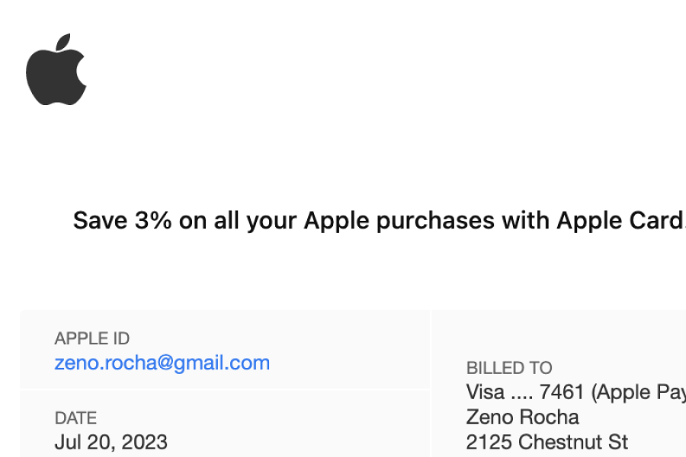
Task: Click the BILLED TO label
Action: 509,368
